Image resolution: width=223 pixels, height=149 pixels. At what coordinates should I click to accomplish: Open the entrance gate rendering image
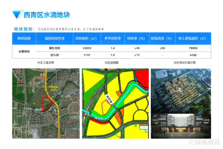181,126
